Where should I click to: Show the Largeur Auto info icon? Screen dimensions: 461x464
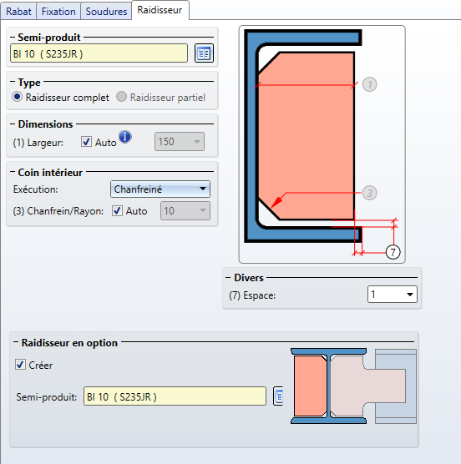tap(125, 137)
